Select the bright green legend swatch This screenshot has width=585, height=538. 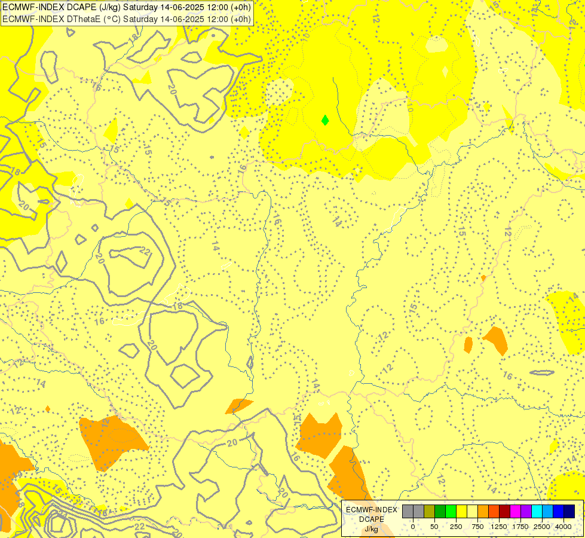click(451, 512)
